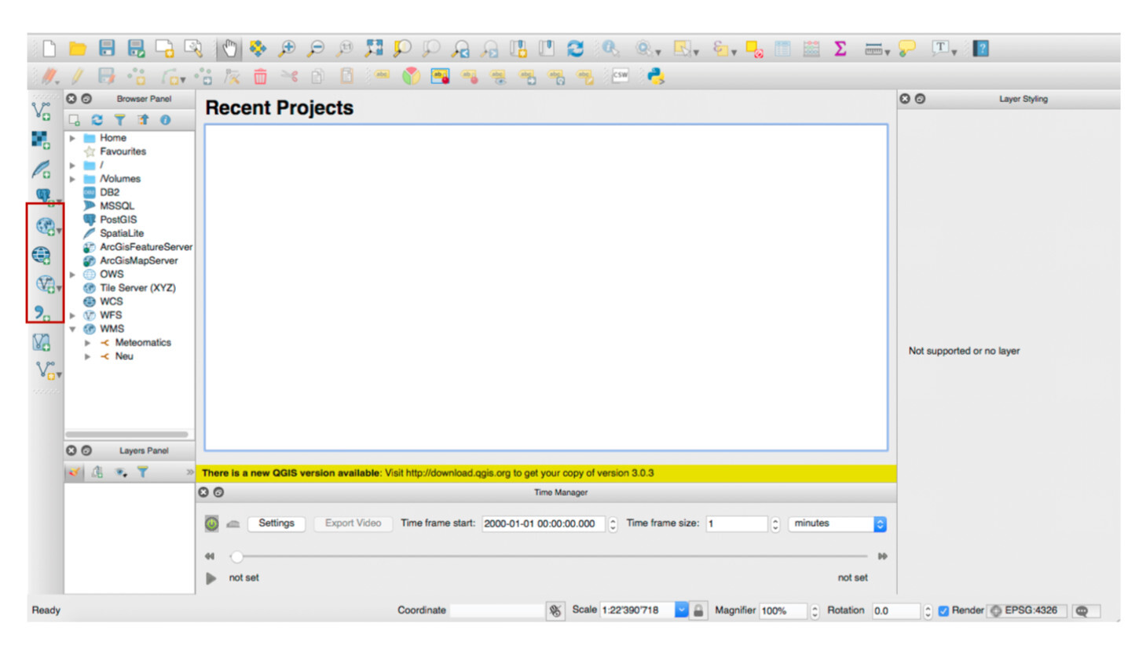This screenshot has height=656, width=1139.
Task: Expand the Neu WMS connection
Action: 88,356
